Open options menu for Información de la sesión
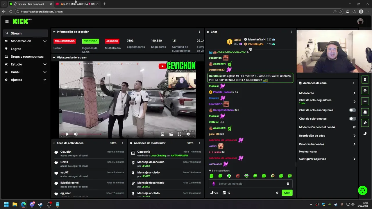The image size is (372, 209). [199, 32]
